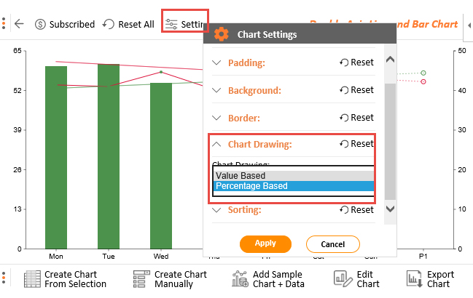
Task: Click the Edit Chart icon
Action: point(343,278)
